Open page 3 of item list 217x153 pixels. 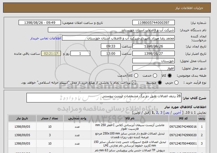[x=161, y=113]
